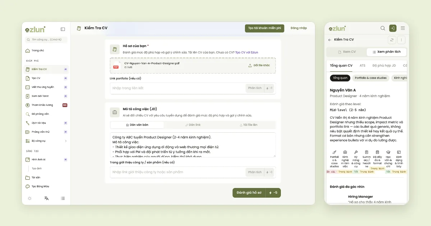Select the Dán văn bản tab
This screenshot has width=431, height=226.
coord(137,125)
